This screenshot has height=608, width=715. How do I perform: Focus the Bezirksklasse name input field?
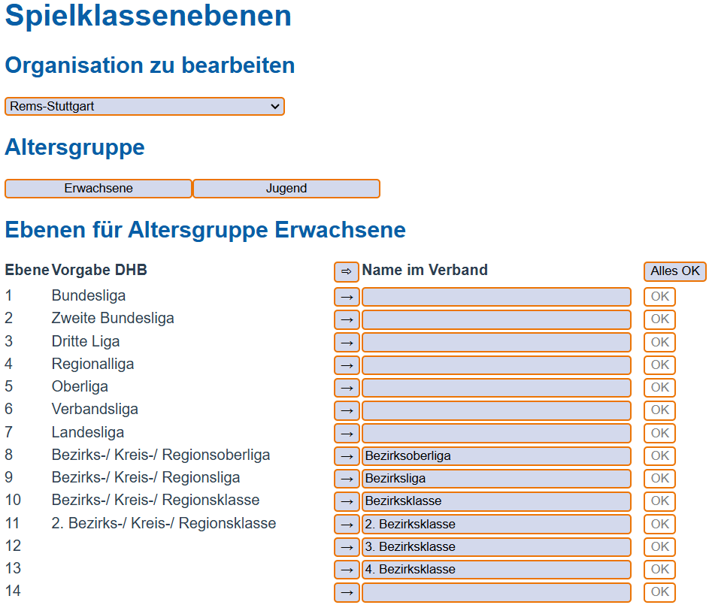pos(496,501)
